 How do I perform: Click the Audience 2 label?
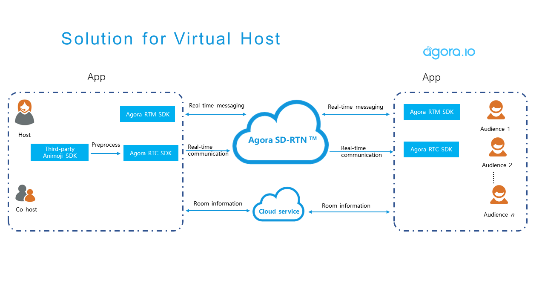point(497,165)
